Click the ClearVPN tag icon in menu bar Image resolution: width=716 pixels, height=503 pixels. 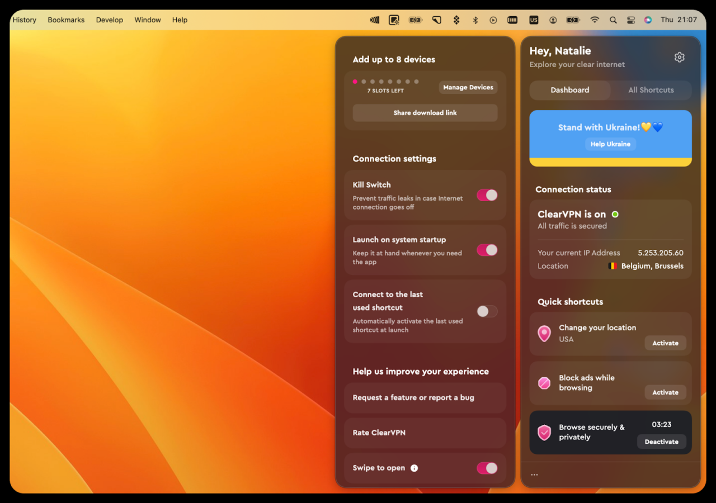tap(437, 20)
